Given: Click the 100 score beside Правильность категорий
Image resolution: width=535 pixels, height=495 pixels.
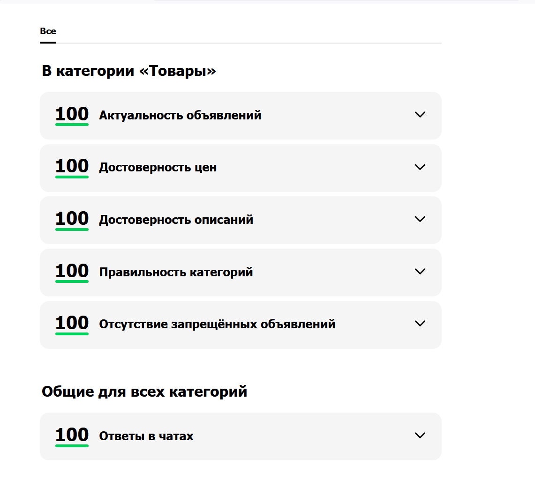Looking at the screenshot, I should (72, 272).
